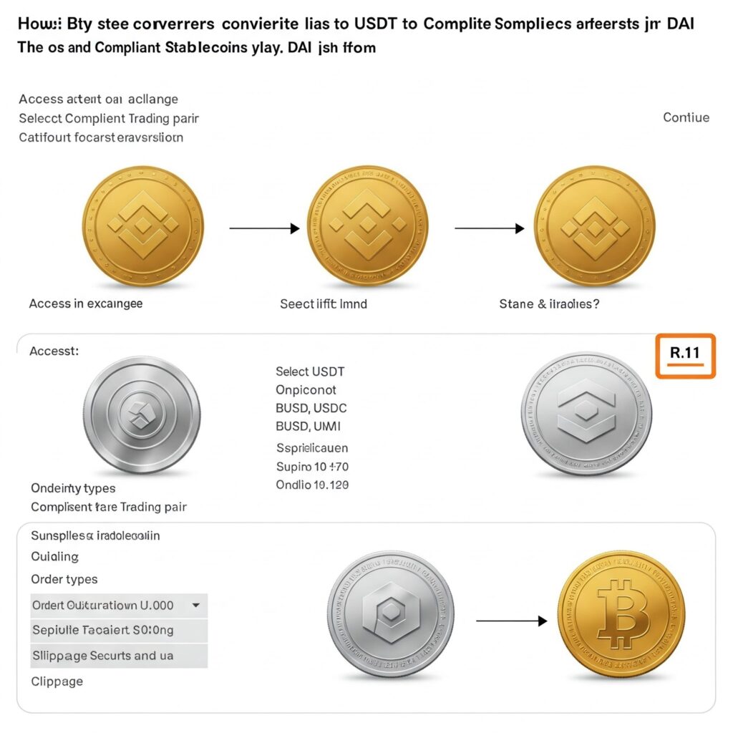Choose the 'Slippage Securts and ua' option
Viewport: 733px width, 733px height.
click(119, 656)
